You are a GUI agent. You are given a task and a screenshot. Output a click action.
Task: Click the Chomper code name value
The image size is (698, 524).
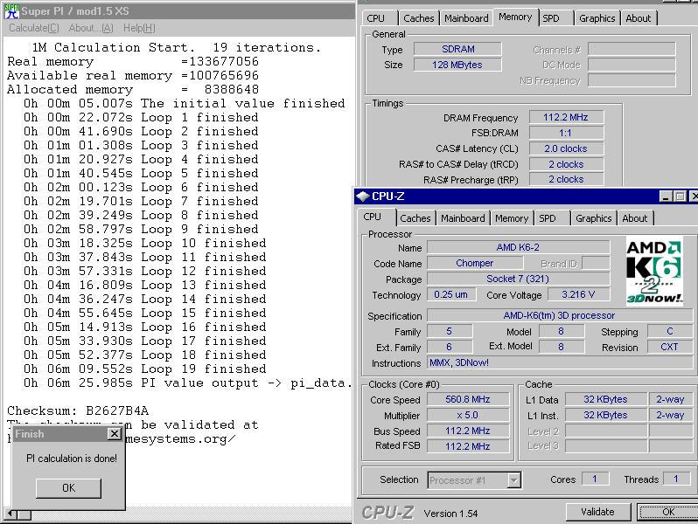click(475, 263)
